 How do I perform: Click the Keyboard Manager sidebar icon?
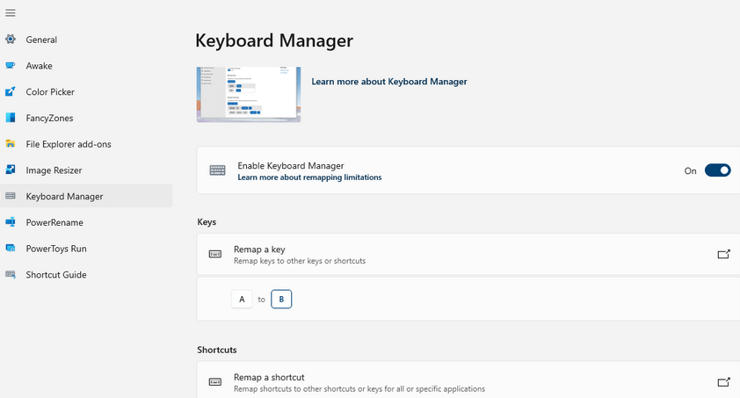[x=11, y=196]
